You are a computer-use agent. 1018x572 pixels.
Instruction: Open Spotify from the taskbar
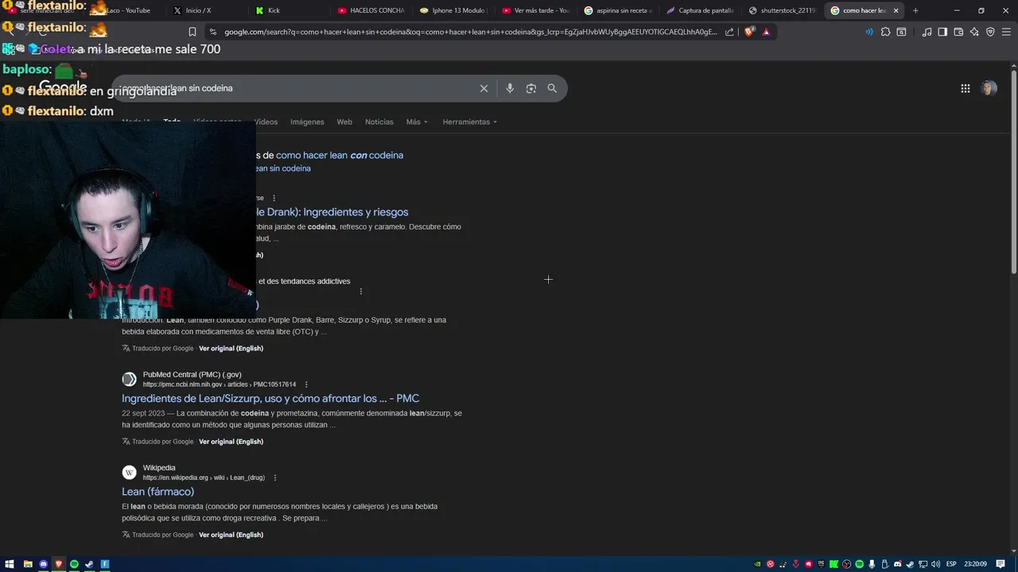(74, 564)
